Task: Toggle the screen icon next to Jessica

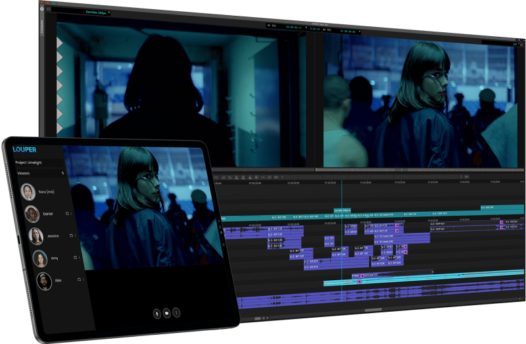Action: pyautogui.click(x=72, y=235)
